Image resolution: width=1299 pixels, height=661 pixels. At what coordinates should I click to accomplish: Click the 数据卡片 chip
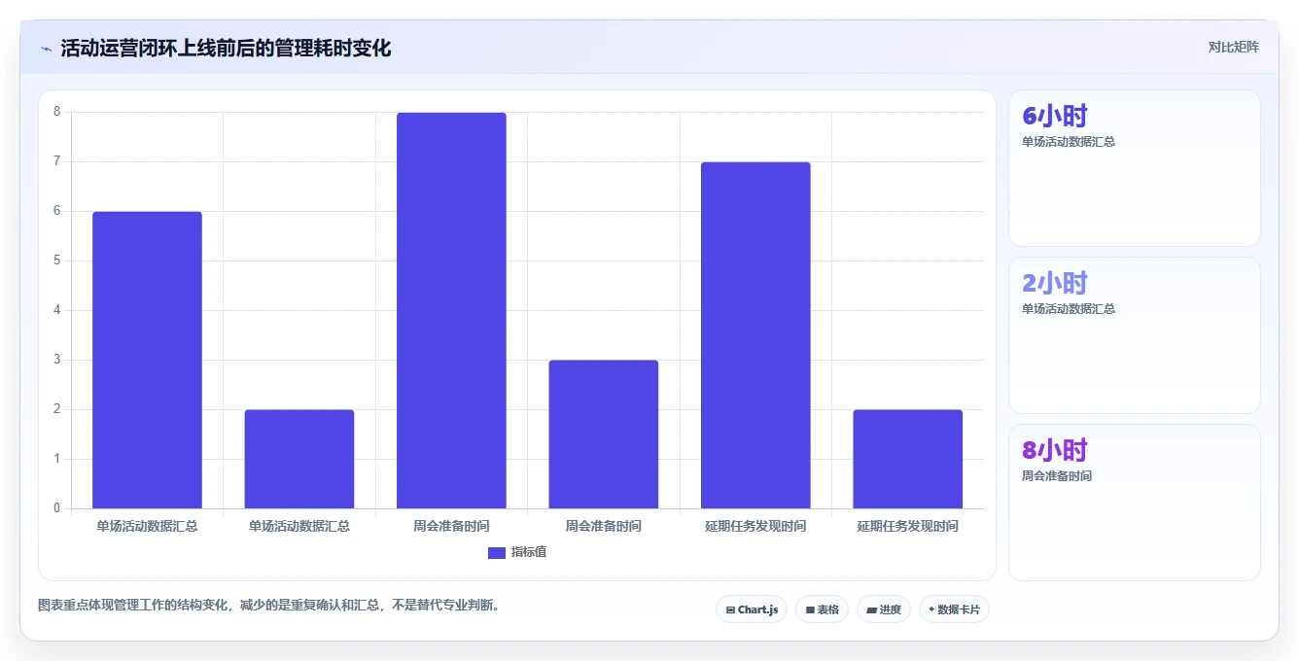point(954,609)
